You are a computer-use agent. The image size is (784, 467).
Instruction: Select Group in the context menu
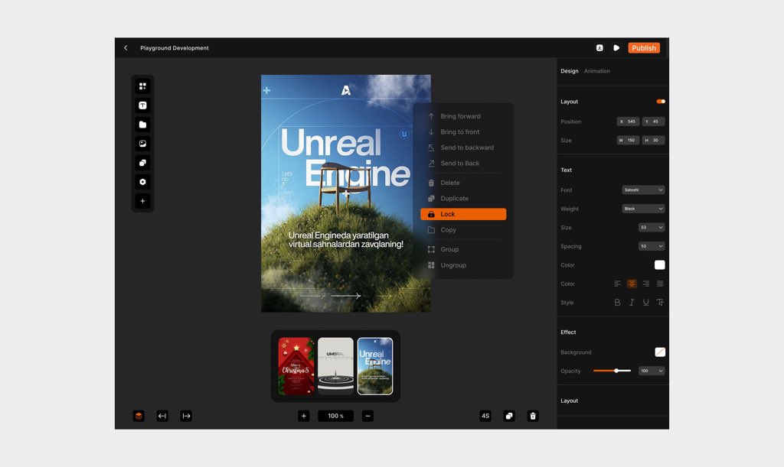(x=463, y=249)
